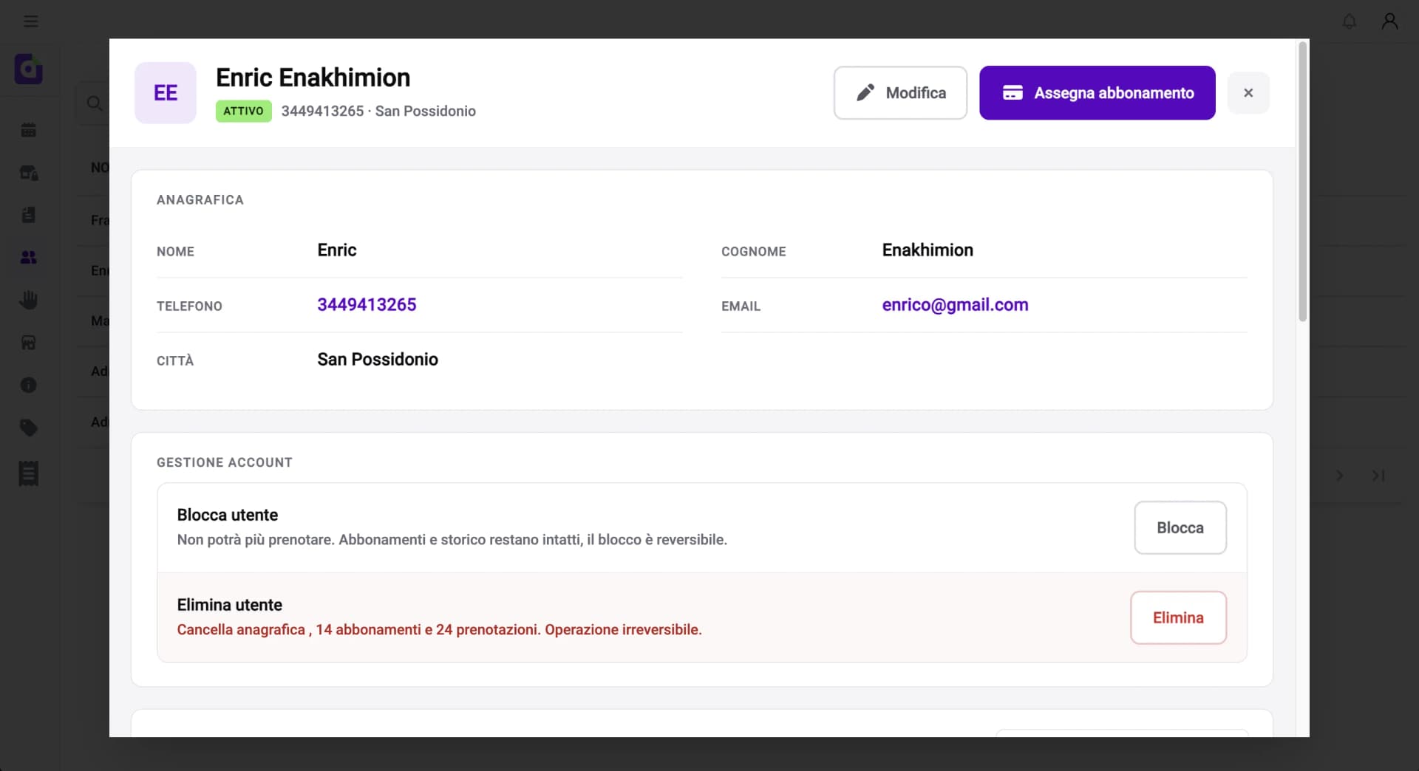
Task: Click the GESTIONE ACCOUNT section label
Action: coord(225,462)
